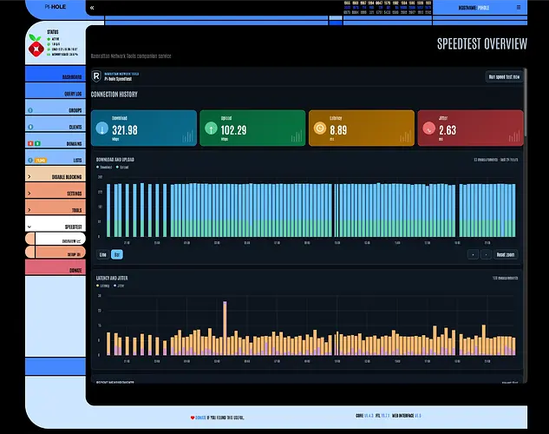Screen dimensions: 549x434
Task: Toggle the Latency legend series
Action: pyautogui.click(x=103, y=286)
